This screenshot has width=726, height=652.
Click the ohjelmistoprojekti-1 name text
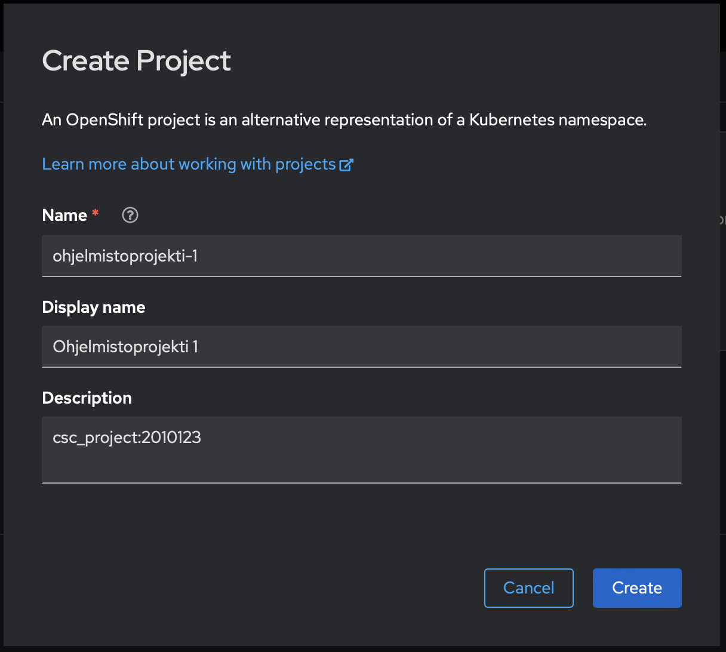(x=125, y=256)
